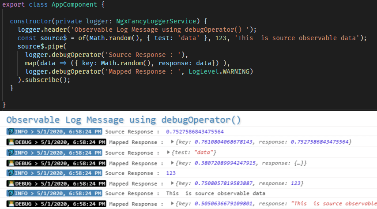Expand mapped object with key 0.7610804068678143

click(172, 142)
